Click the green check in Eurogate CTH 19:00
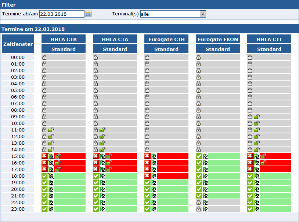299x222 pixels. point(147,183)
